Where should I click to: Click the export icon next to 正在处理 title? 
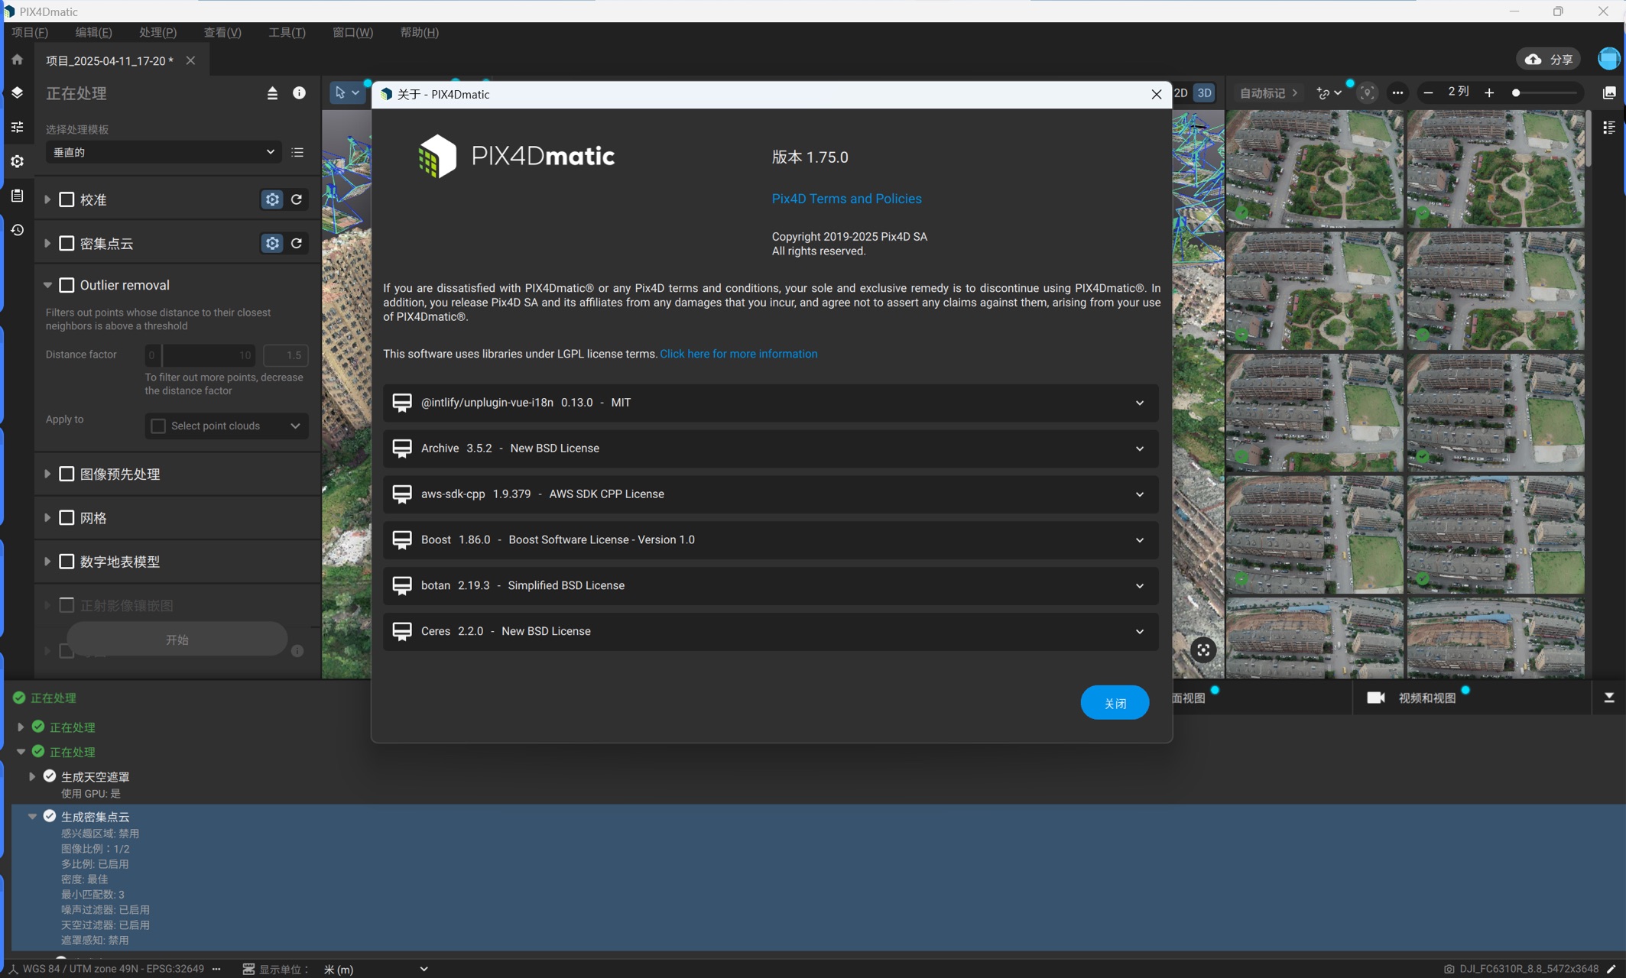[x=272, y=93]
